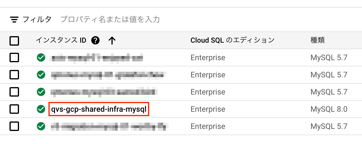The image size is (362, 144).
Task: Click the sort ascending arrow
Action: tap(112, 41)
